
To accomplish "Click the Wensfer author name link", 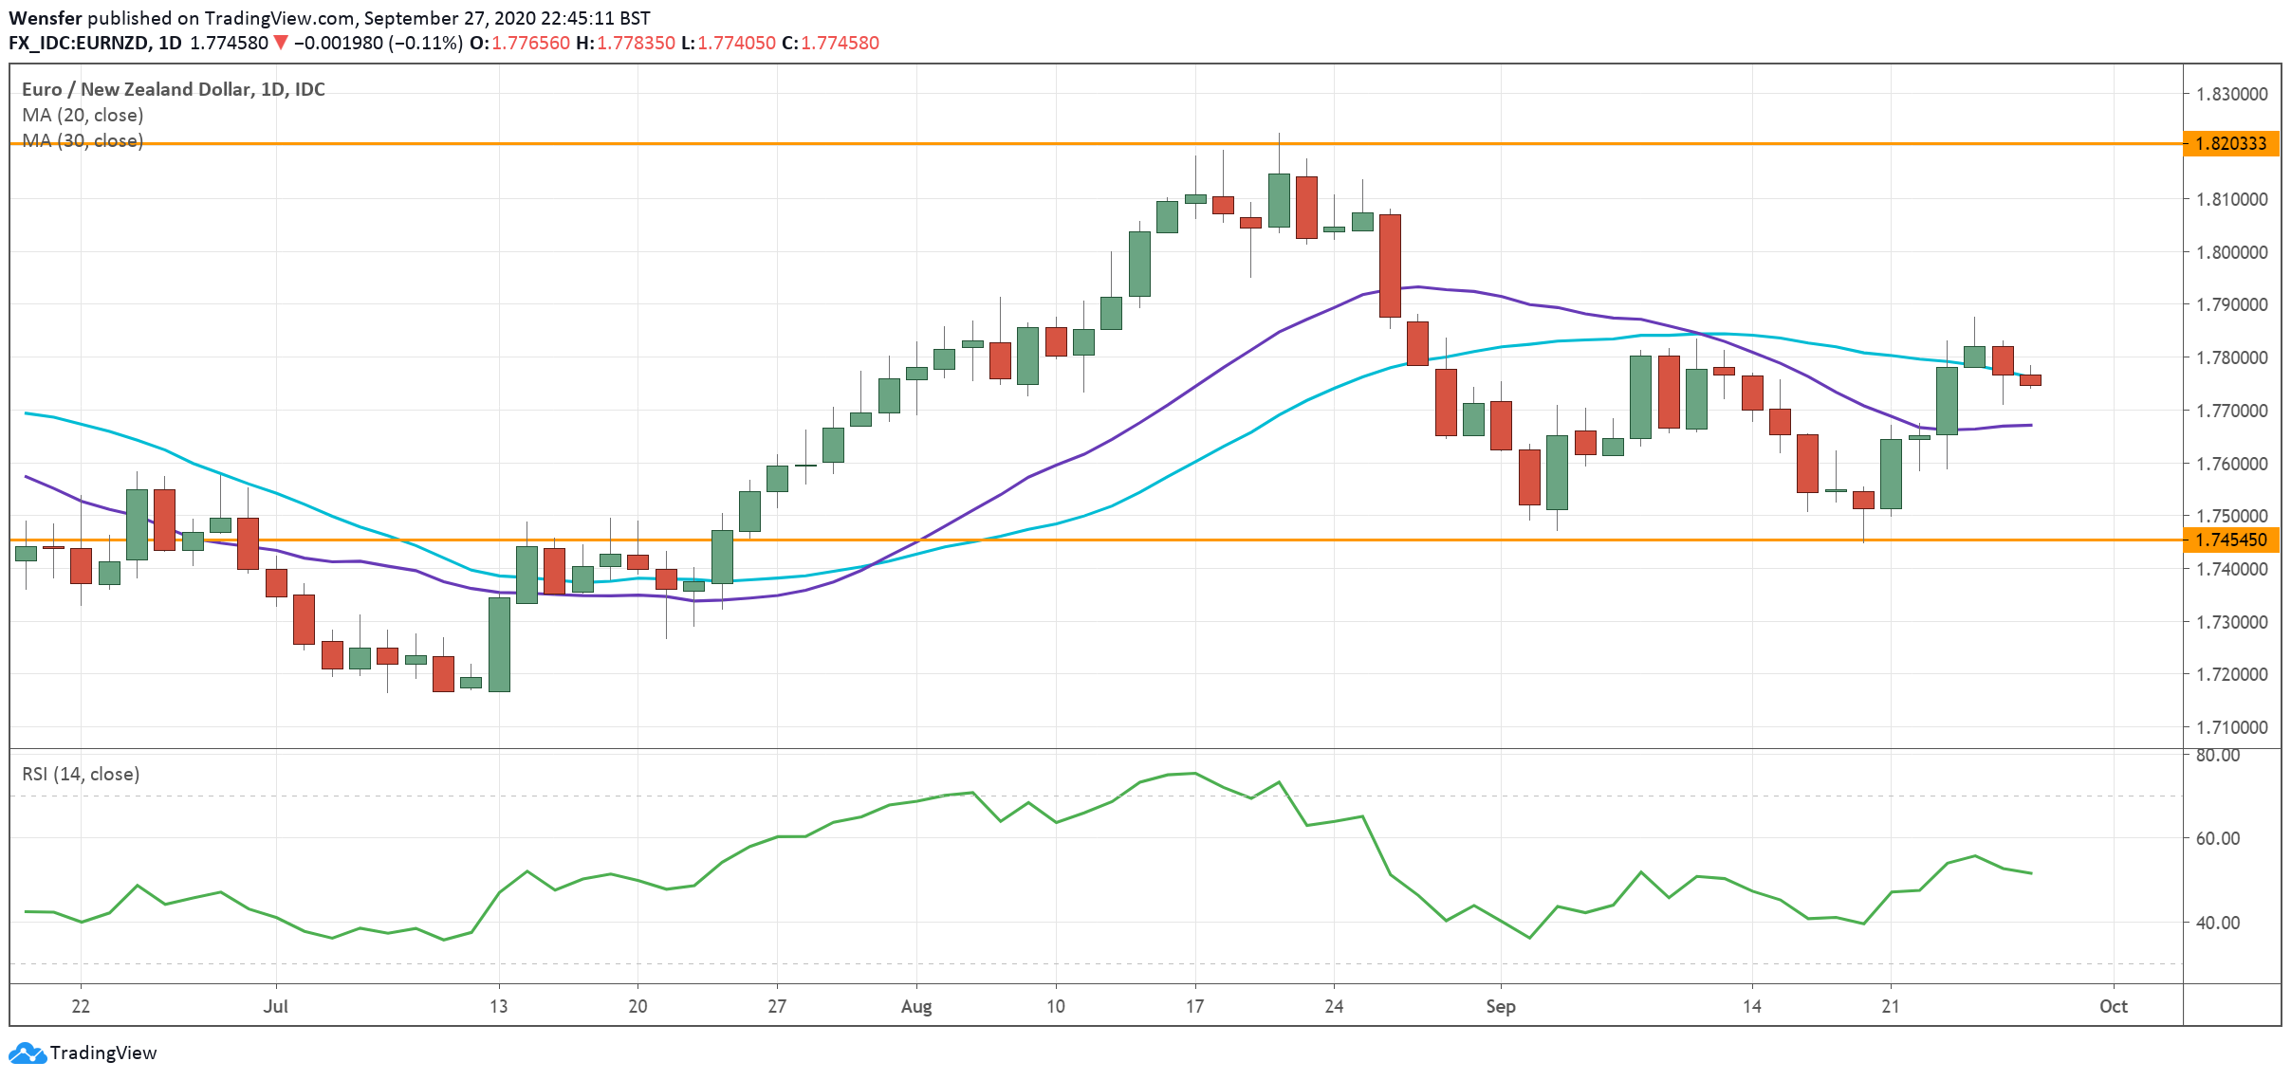I will click(x=46, y=16).
